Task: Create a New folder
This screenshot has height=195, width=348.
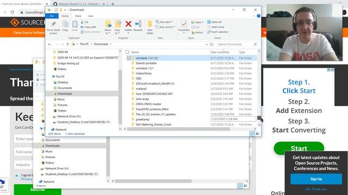Action: click(x=150, y=27)
